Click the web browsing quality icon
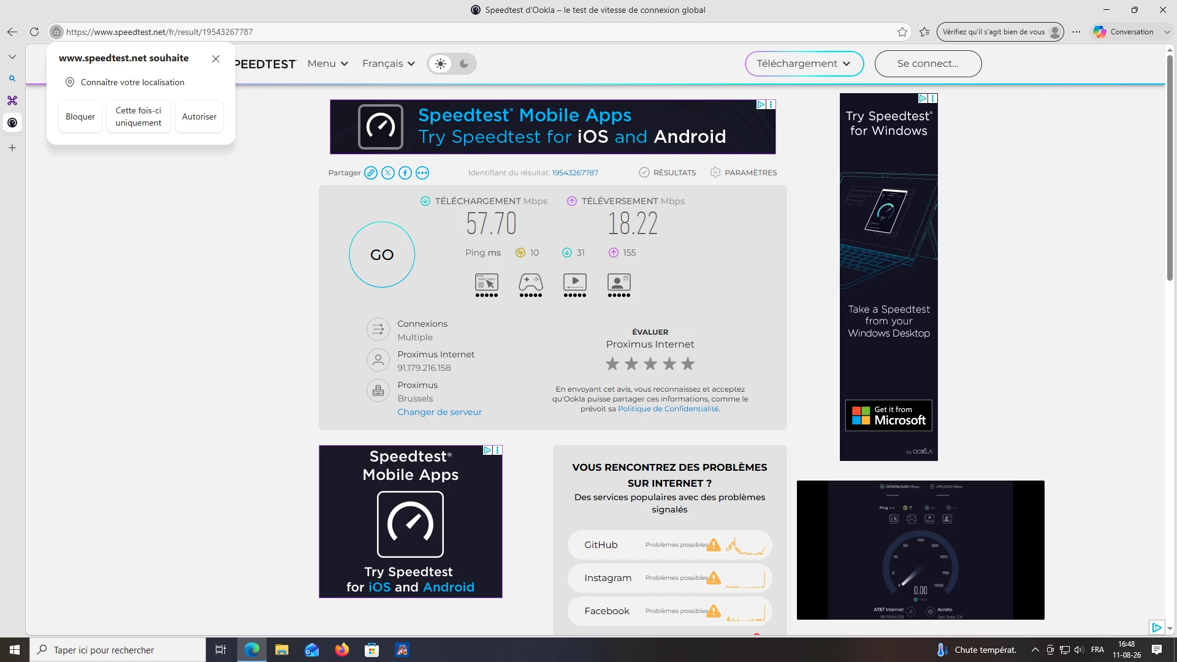The image size is (1177, 662). [487, 285]
